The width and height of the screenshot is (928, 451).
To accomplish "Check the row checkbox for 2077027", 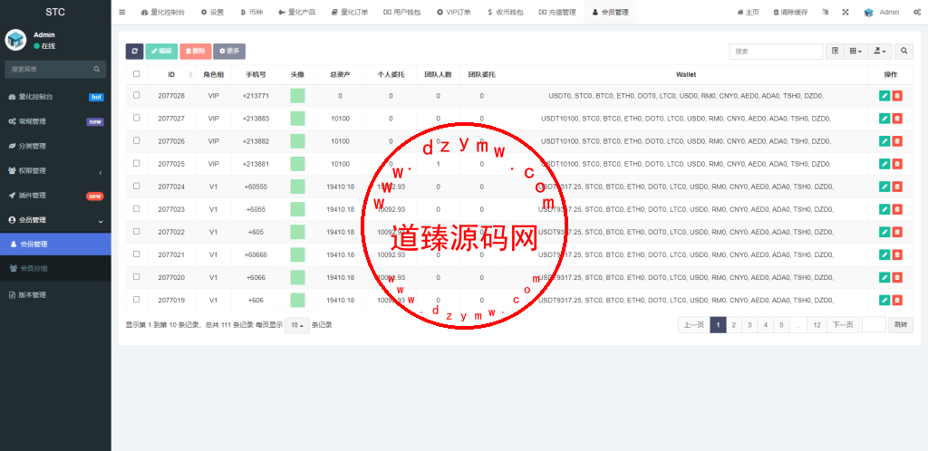I will click(x=137, y=118).
